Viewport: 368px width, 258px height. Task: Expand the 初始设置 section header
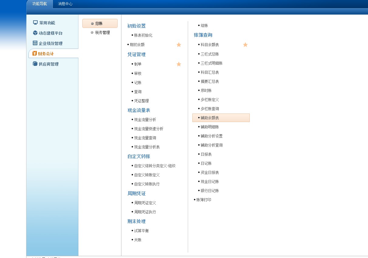click(136, 26)
